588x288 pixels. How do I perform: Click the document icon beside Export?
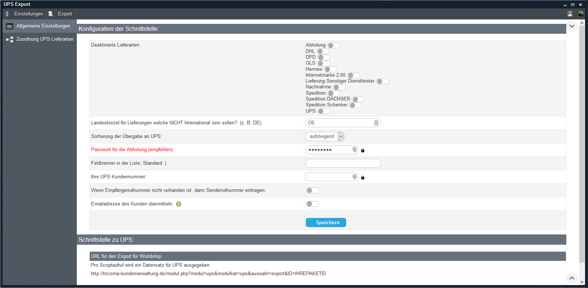click(x=51, y=14)
